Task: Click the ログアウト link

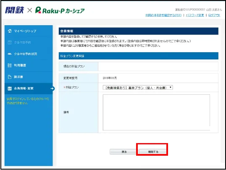Action: 214,15
